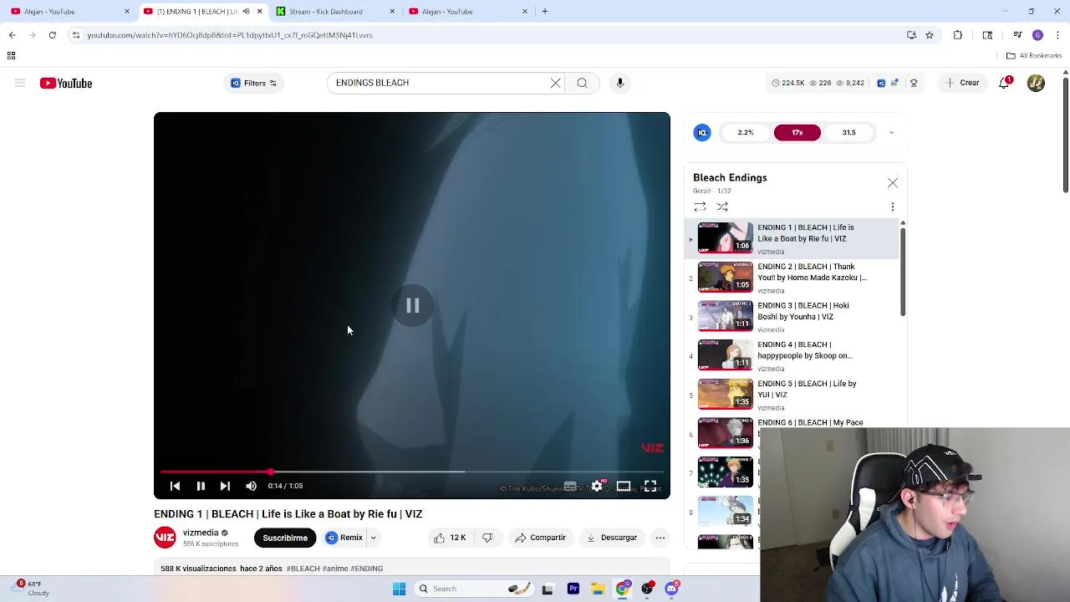Open the All Bookmarks folder
Image resolution: width=1070 pixels, height=602 pixels.
[x=1034, y=56]
